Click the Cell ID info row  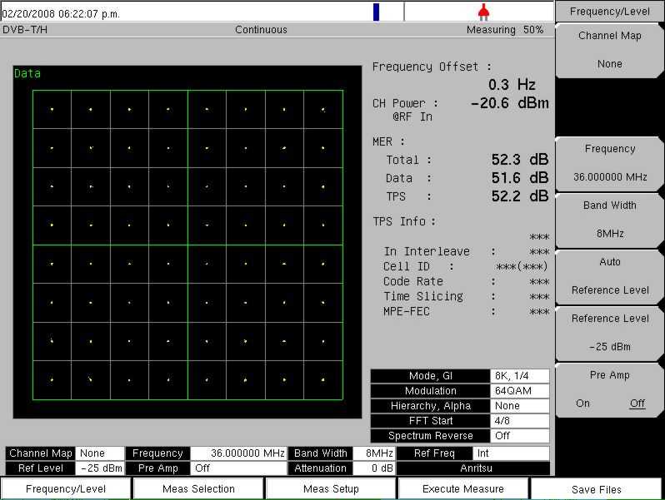click(x=465, y=266)
